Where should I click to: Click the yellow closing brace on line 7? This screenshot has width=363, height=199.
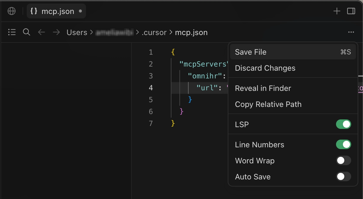pyautogui.click(x=173, y=124)
